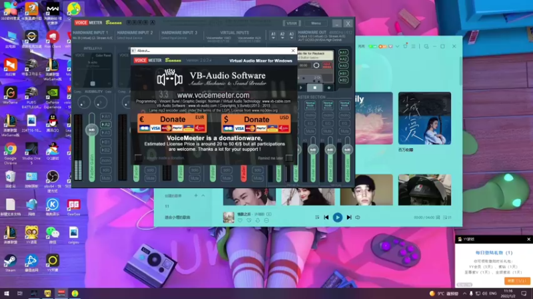Image resolution: width=533 pixels, height=299 pixels.
Task: Skip to previous track in music player
Action: click(326, 217)
